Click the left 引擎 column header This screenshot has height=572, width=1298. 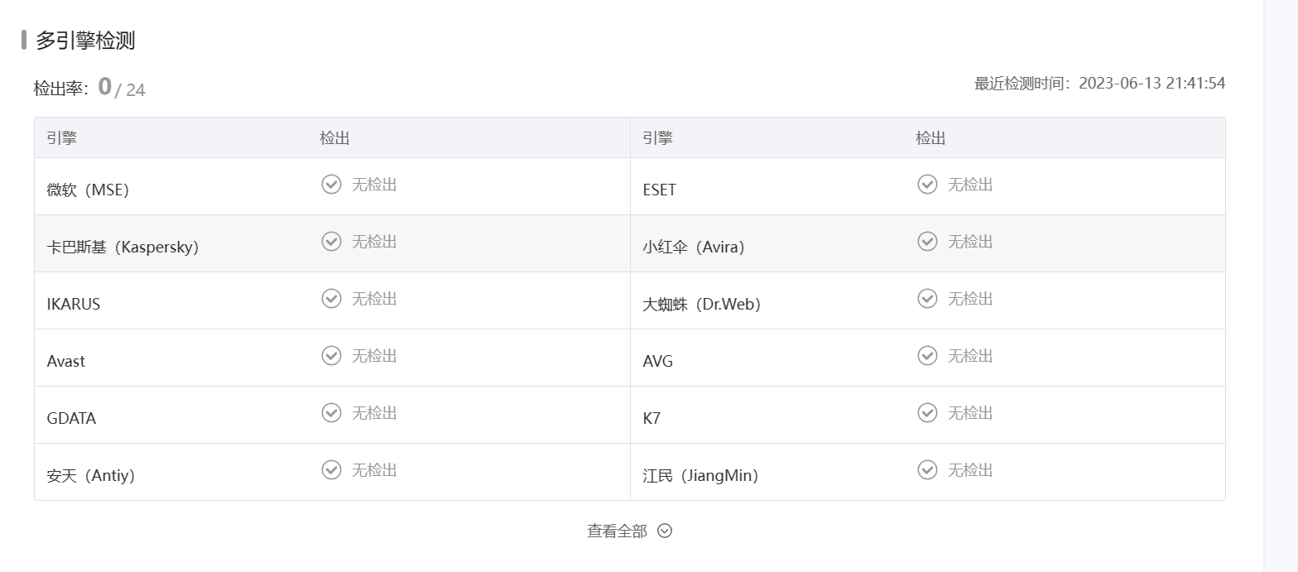coord(62,137)
